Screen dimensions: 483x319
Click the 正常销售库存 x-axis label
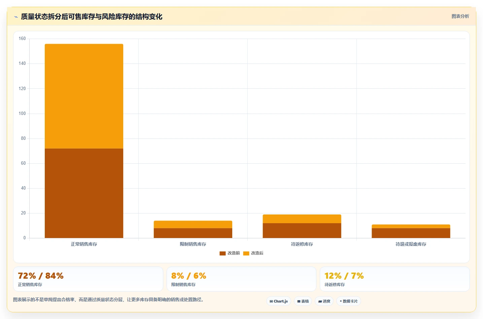pyautogui.click(x=84, y=244)
